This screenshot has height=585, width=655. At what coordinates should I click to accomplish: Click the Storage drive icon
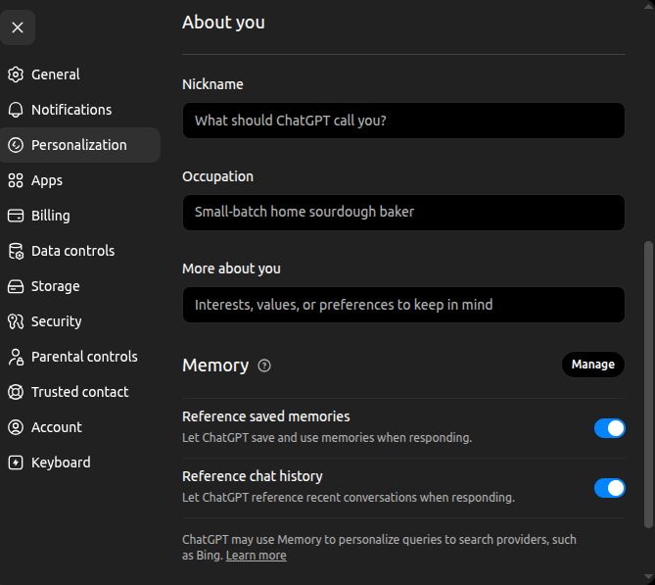coord(16,286)
